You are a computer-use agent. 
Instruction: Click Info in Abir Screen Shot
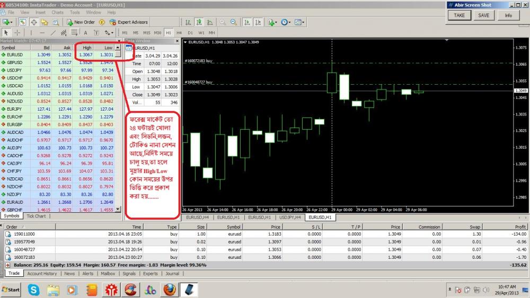coord(508,15)
